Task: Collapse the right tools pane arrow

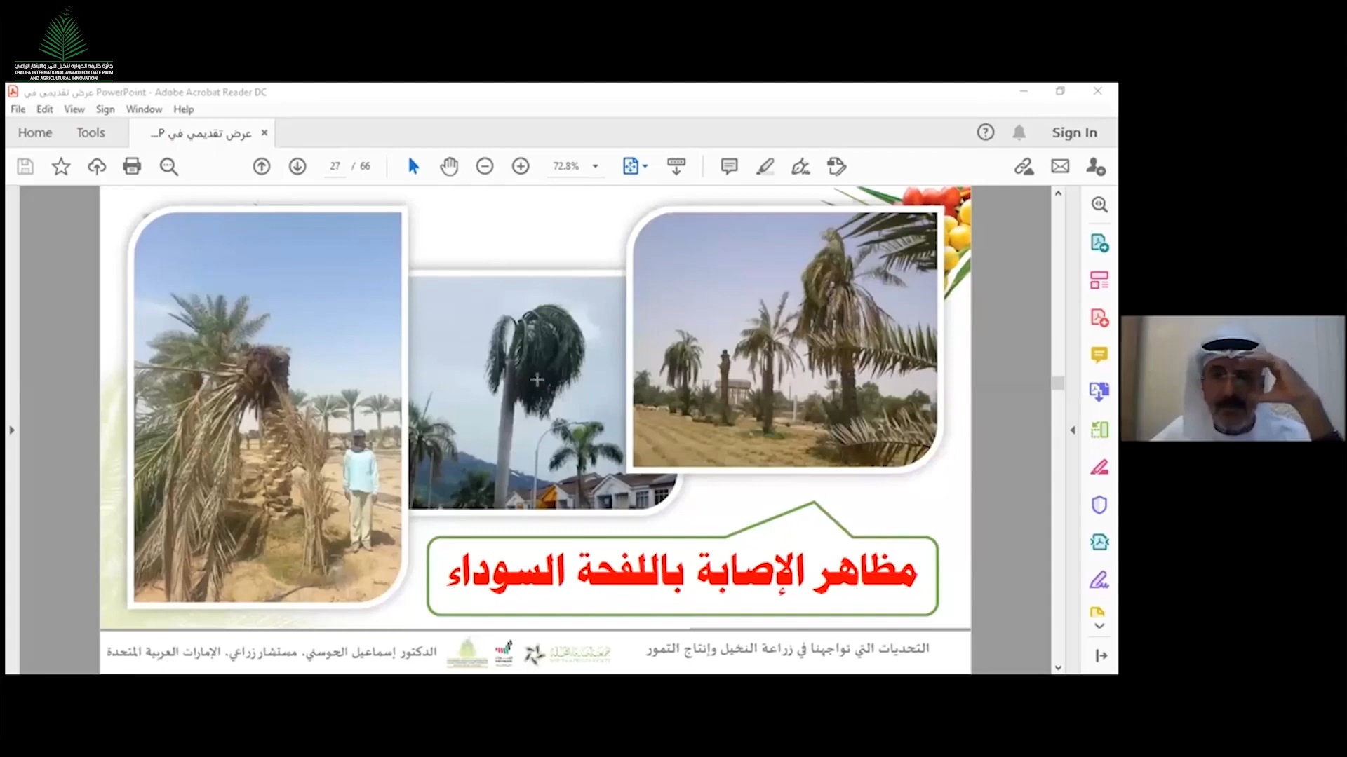Action: tap(1101, 656)
